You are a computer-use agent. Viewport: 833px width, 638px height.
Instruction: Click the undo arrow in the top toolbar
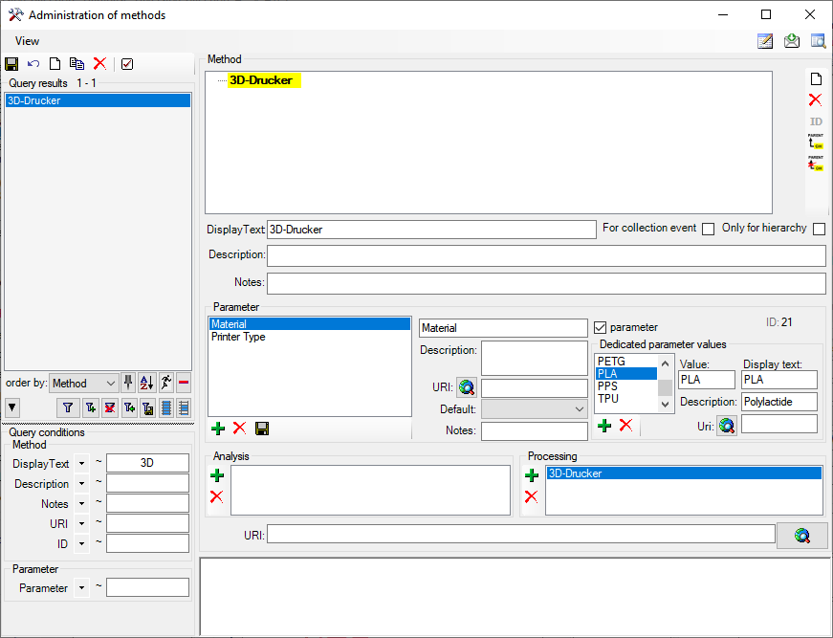pyautogui.click(x=33, y=64)
